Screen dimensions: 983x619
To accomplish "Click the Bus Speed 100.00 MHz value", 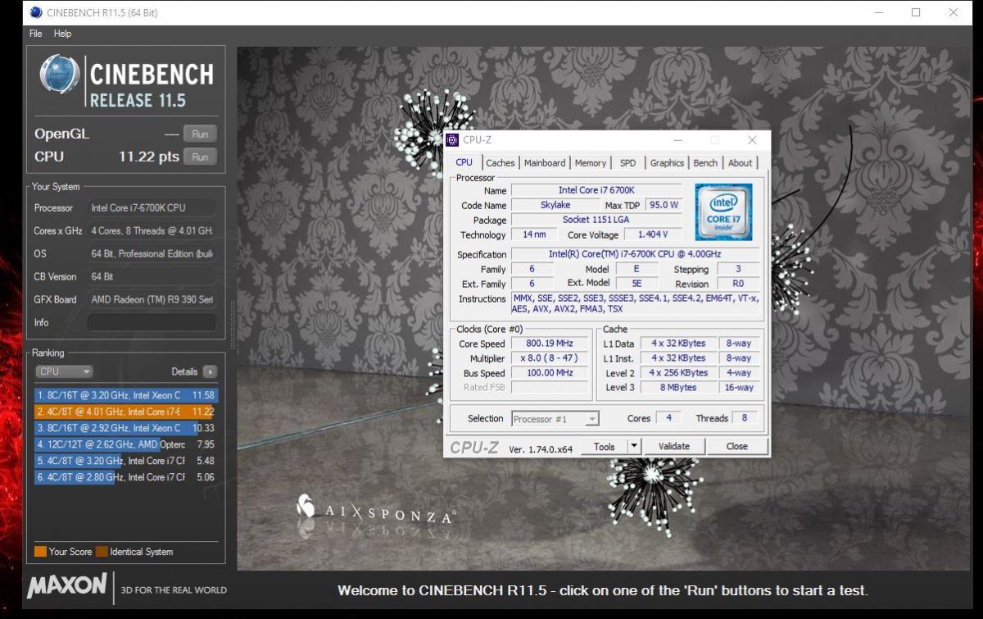I will coord(550,373).
